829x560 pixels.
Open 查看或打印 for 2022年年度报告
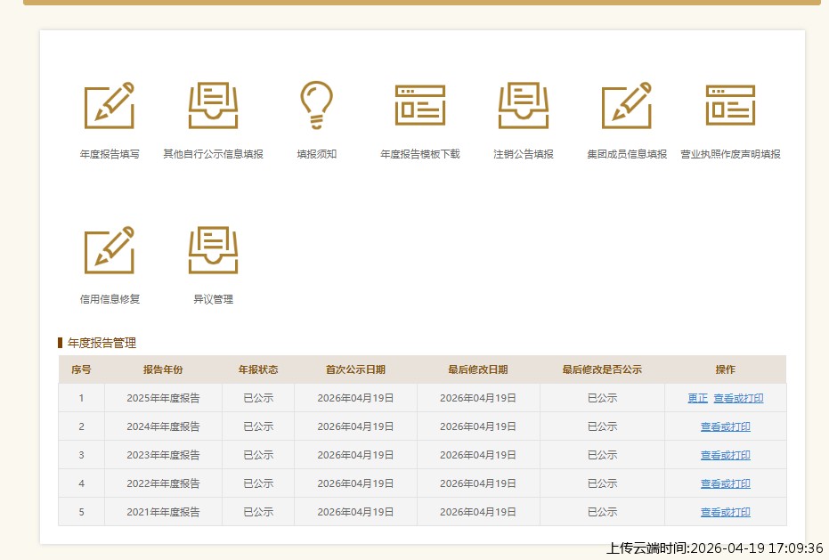[x=725, y=483]
